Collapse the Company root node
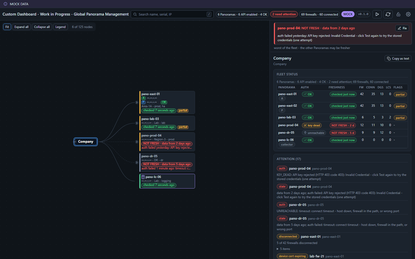Viewport: 415px width, 259px height. (x=75, y=142)
